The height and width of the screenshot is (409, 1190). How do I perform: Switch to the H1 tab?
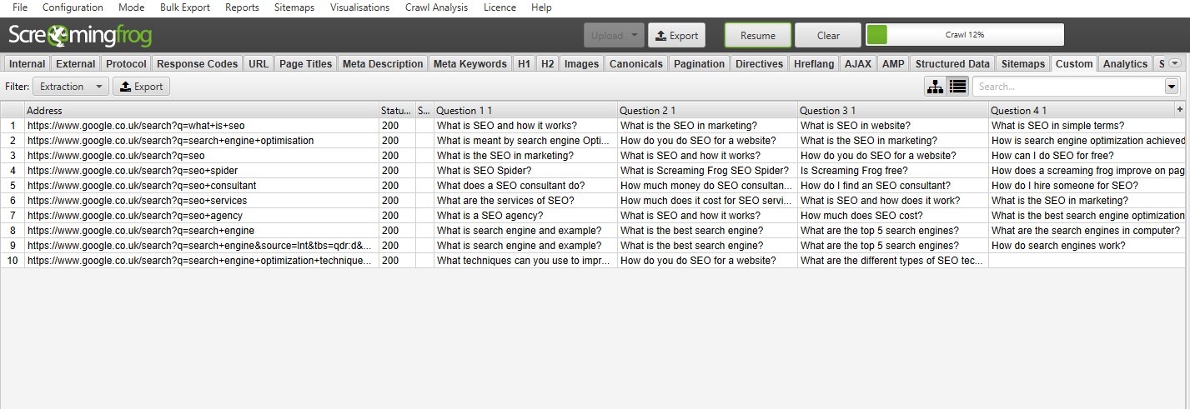coord(524,63)
